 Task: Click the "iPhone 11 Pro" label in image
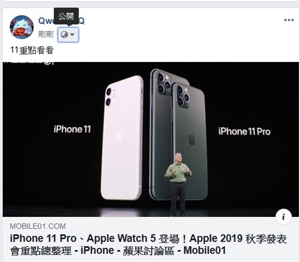245,132
